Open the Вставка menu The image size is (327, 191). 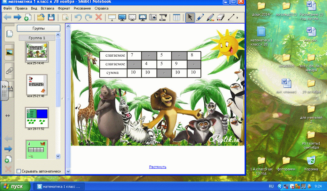tap(47, 8)
